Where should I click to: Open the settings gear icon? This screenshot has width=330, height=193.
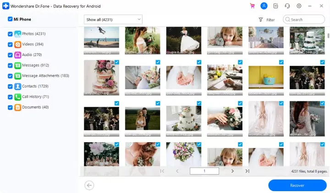[x=299, y=6]
